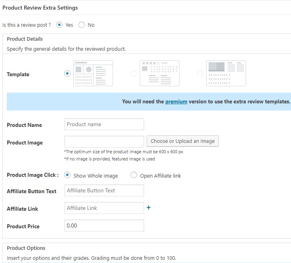Select Open Affiliate link option

click(x=134, y=175)
